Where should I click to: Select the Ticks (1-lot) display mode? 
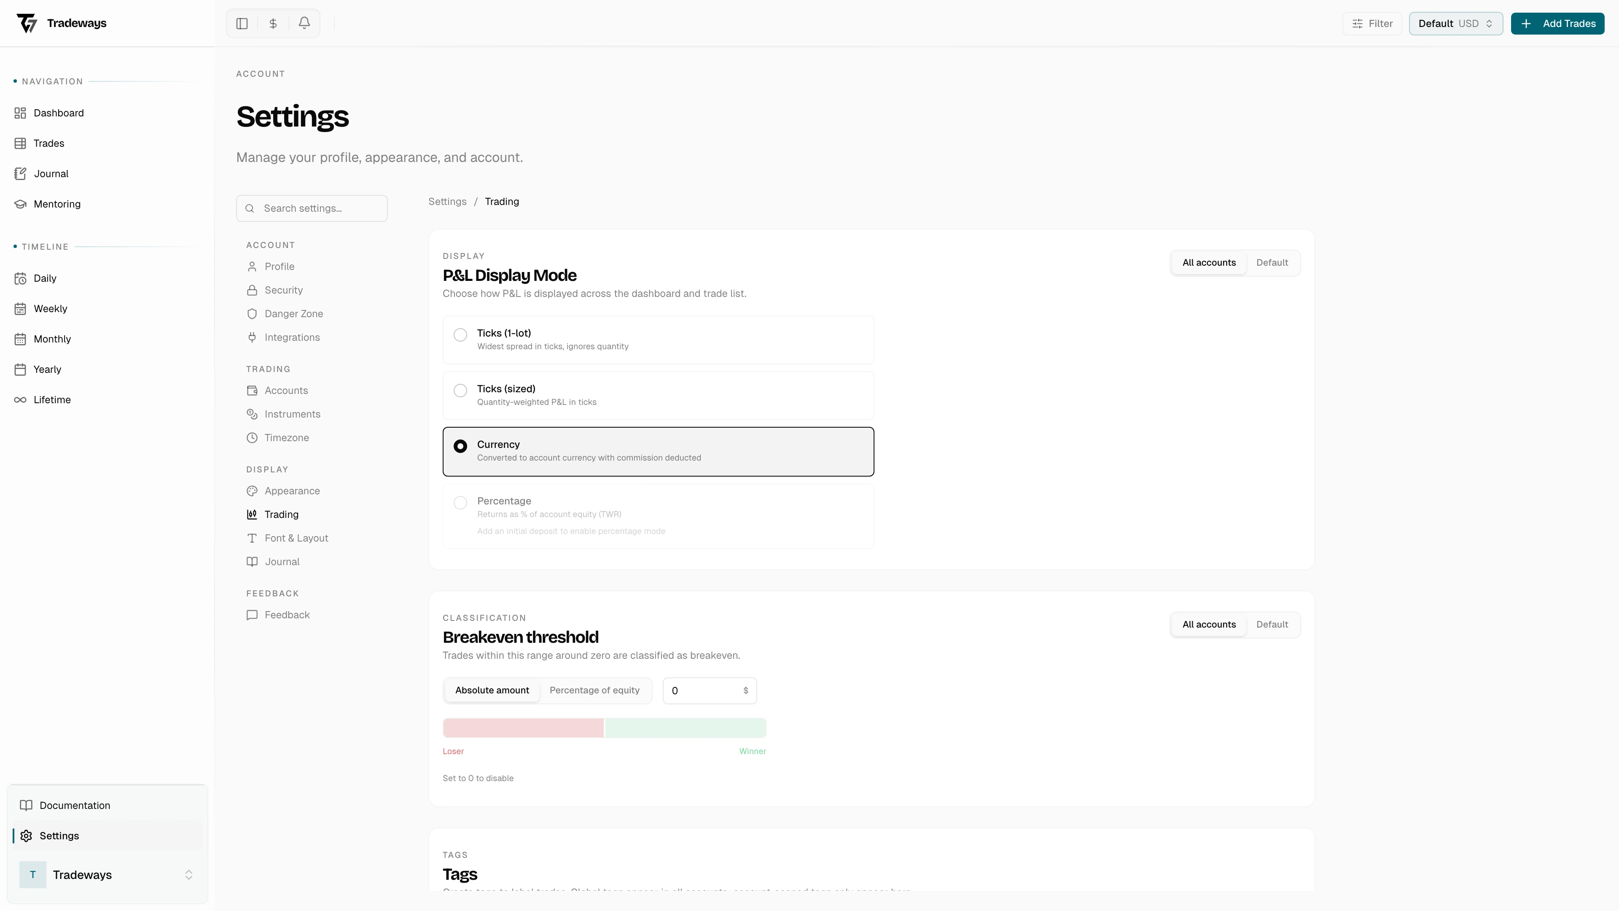[461, 335]
